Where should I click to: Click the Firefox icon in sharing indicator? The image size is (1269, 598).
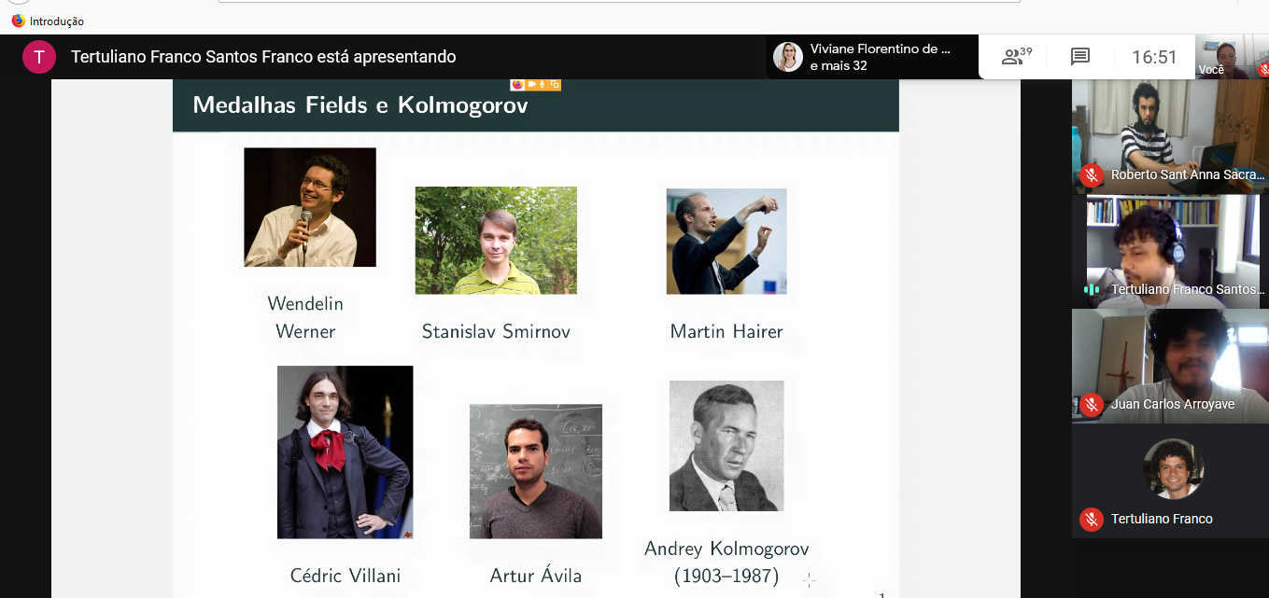click(x=518, y=84)
